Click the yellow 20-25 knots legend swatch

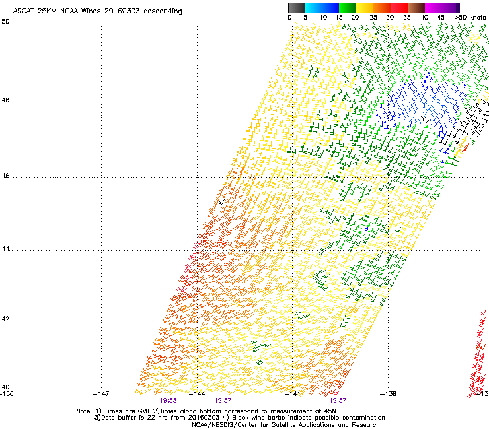[365, 8]
